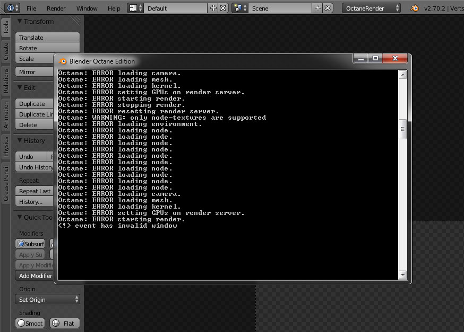Open the History... button
464x332 pixels.
click(x=35, y=202)
